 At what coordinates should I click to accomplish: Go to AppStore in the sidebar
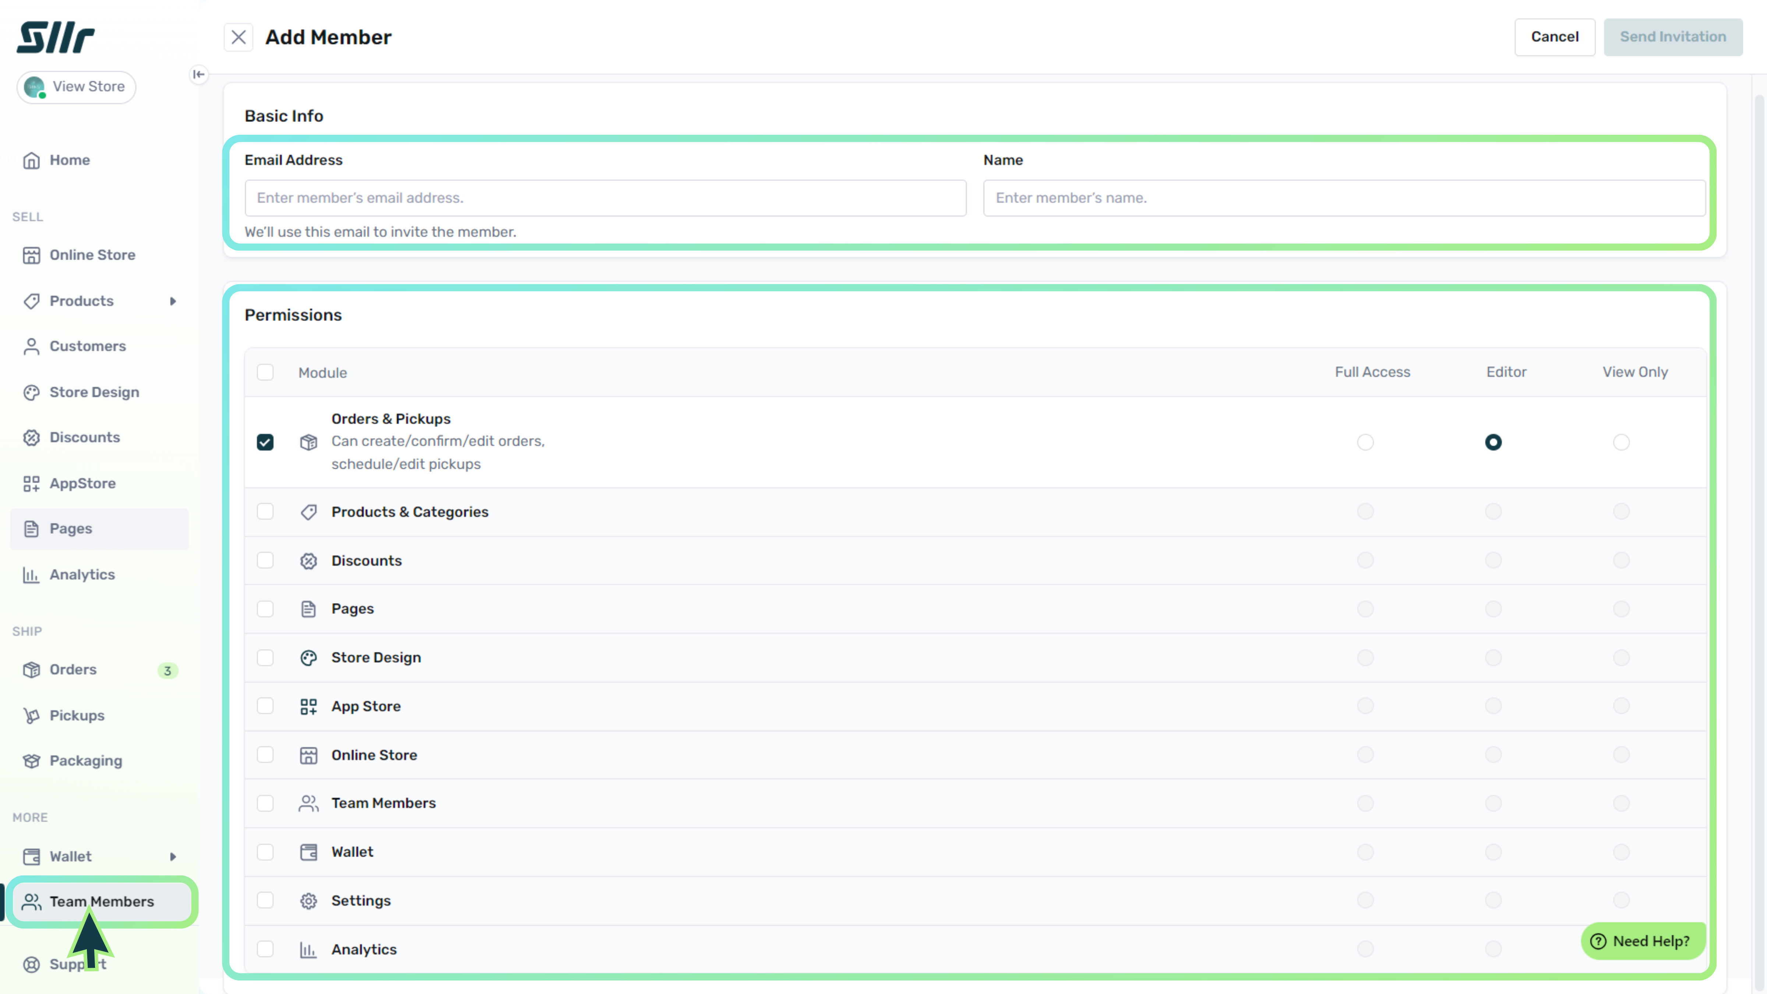[x=82, y=483]
